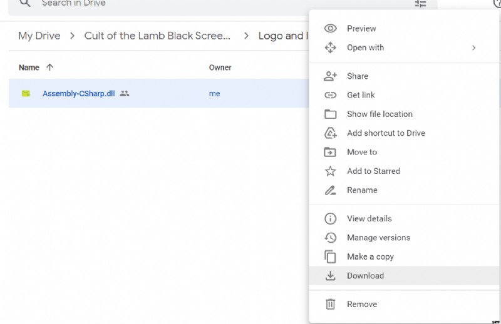Go to My Drive breadcrumb
Screen dimensions: 501x324
[x=39, y=36]
